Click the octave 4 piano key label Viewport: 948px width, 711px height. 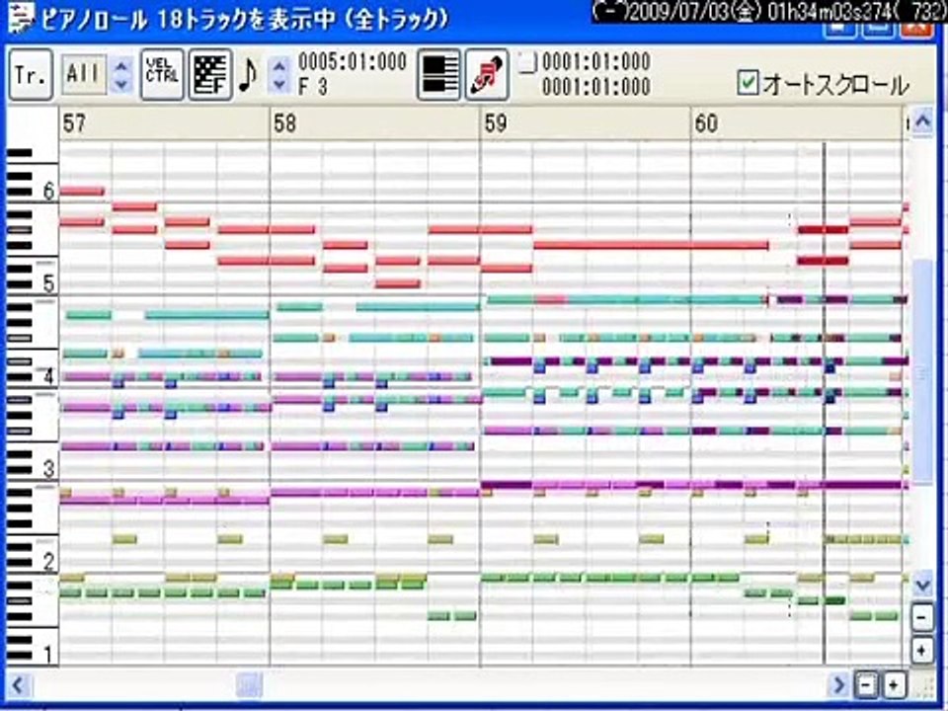(x=49, y=376)
